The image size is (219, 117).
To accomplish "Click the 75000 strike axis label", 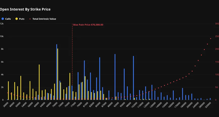I will [x=67, y=104].
